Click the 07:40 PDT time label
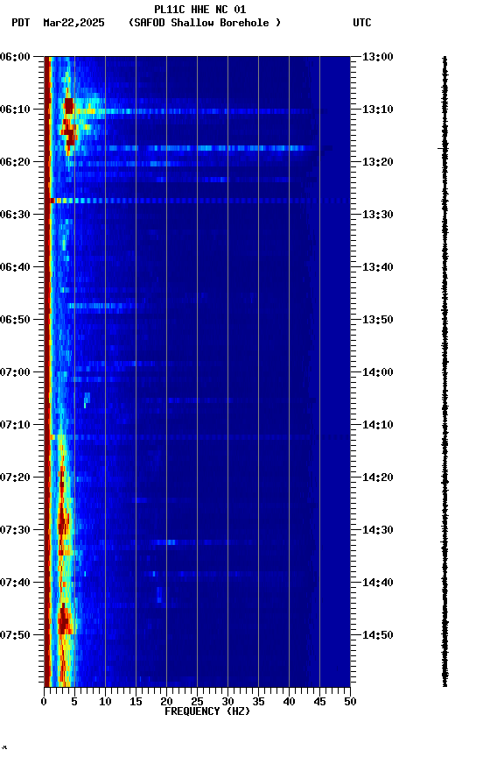 click(x=15, y=583)
